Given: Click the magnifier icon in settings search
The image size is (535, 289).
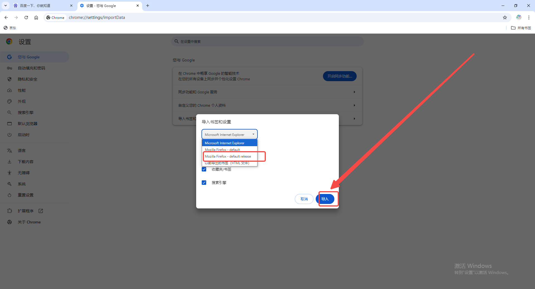Looking at the screenshot, I should click(x=176, y=41).
